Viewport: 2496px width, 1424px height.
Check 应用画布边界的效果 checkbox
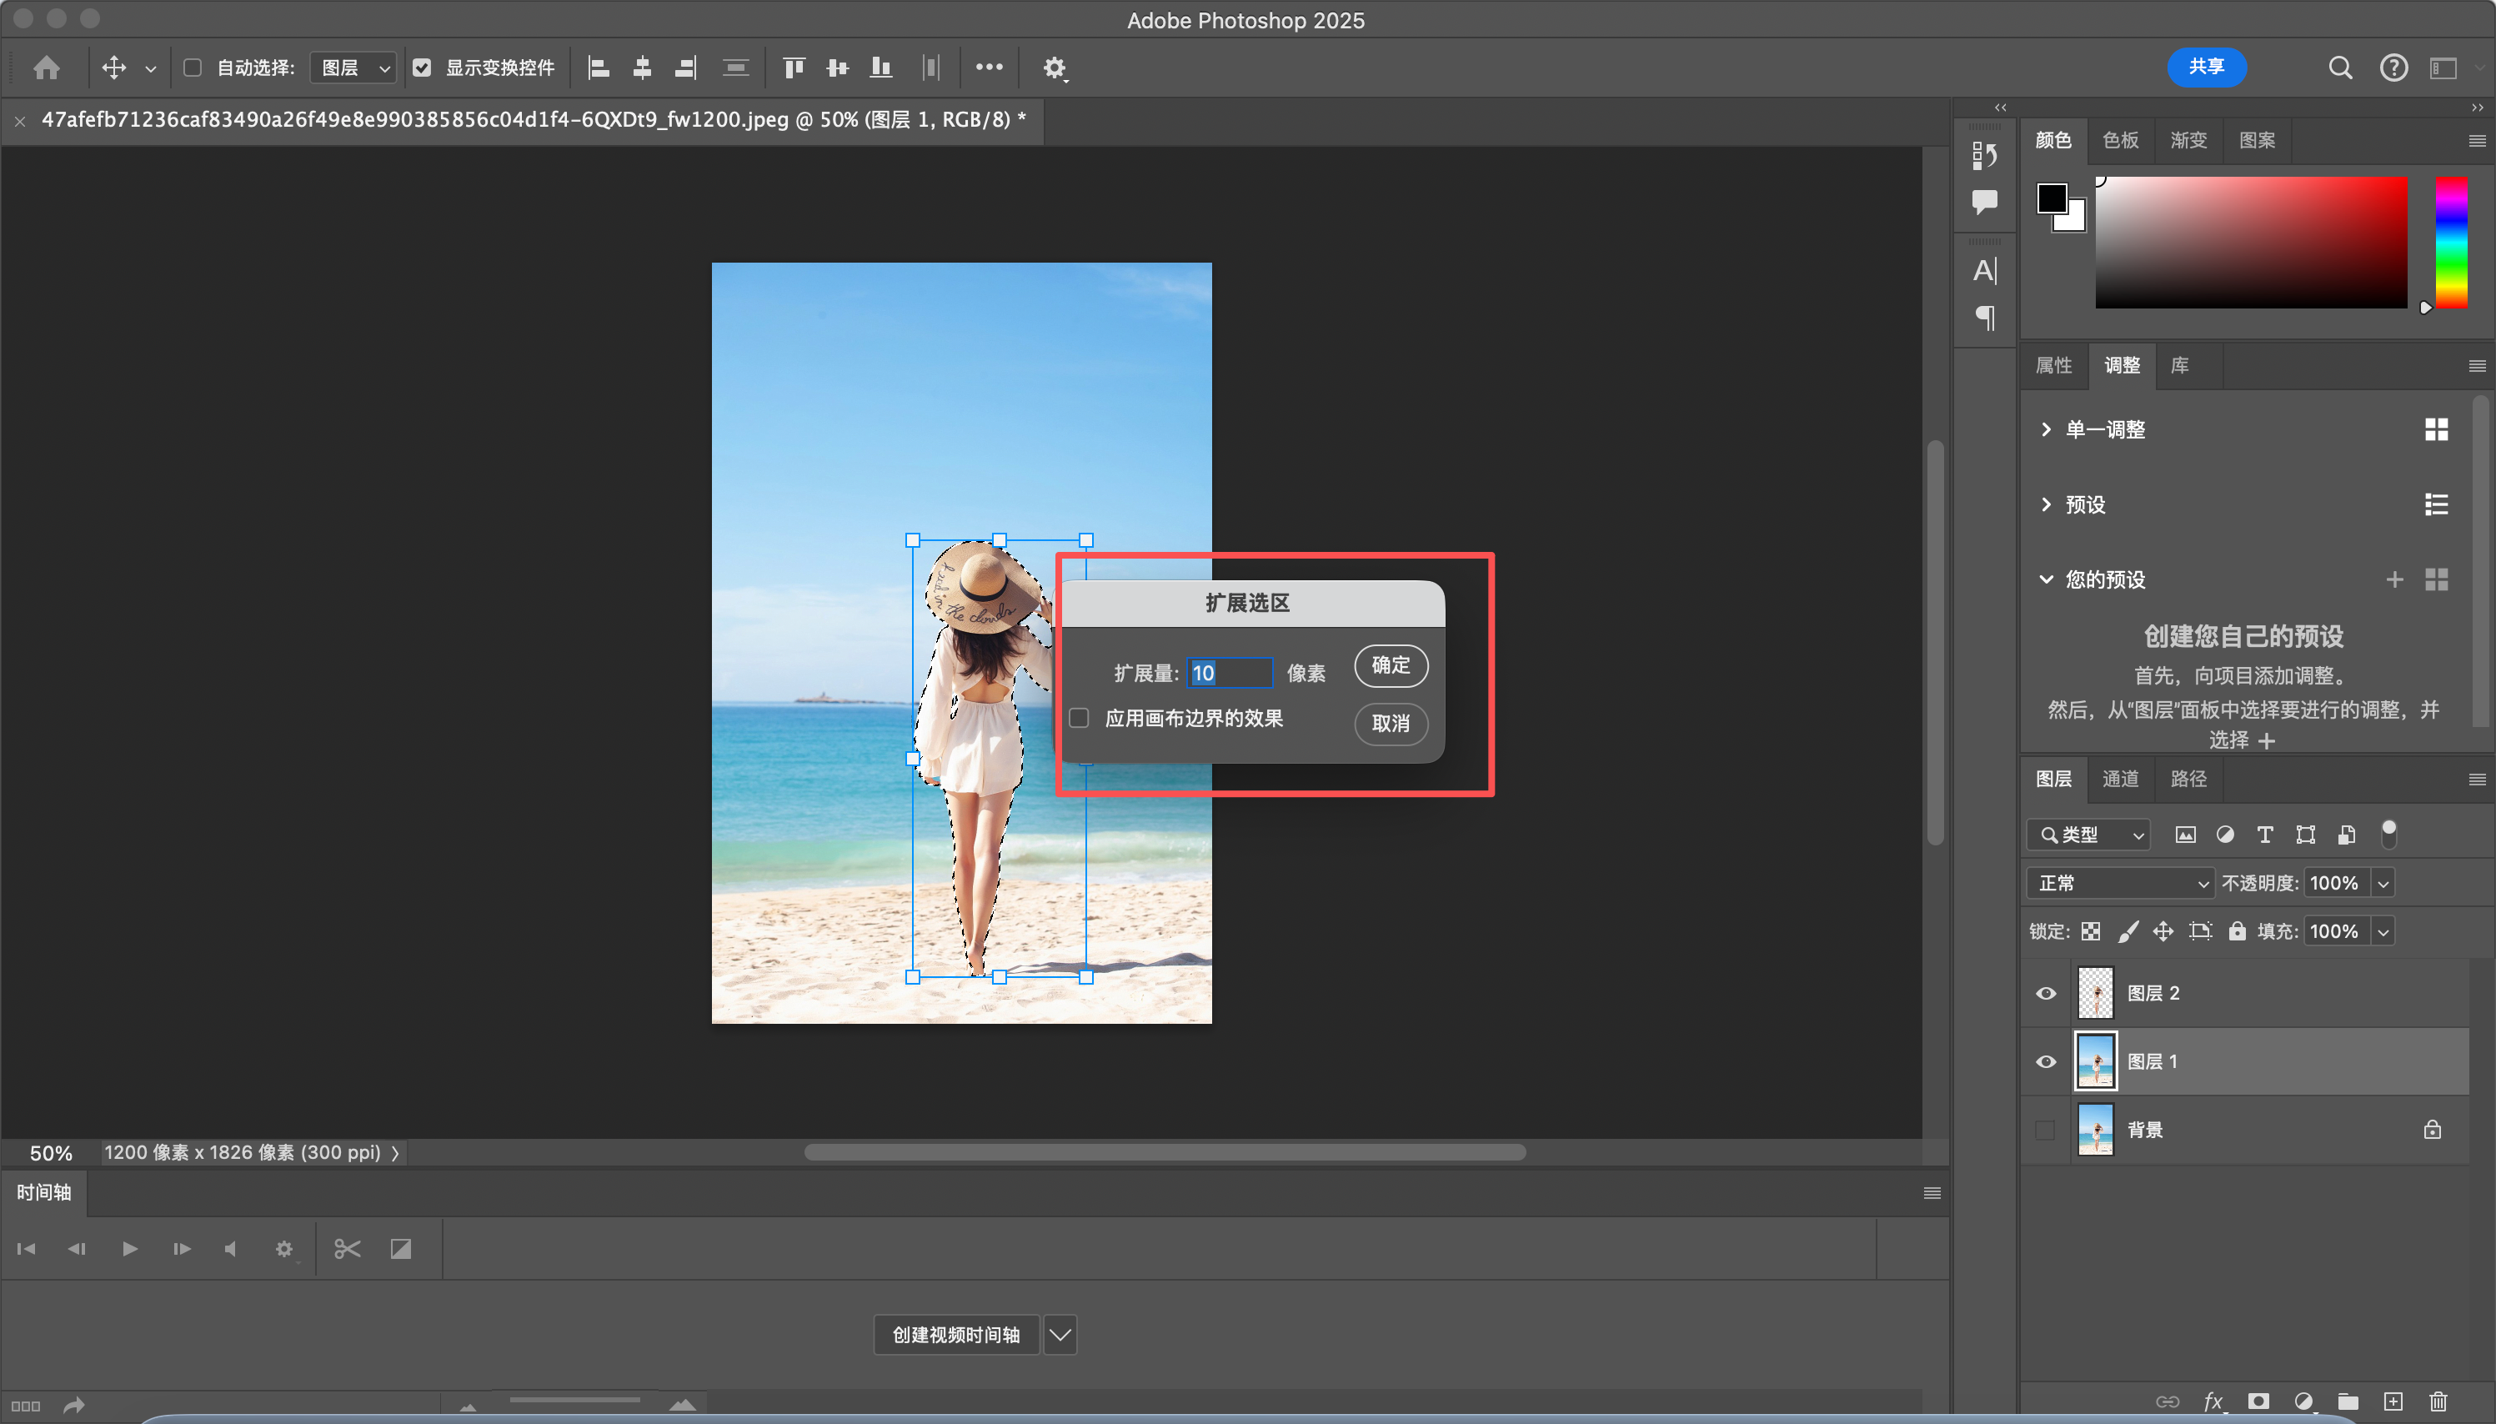pos(1080,718)
